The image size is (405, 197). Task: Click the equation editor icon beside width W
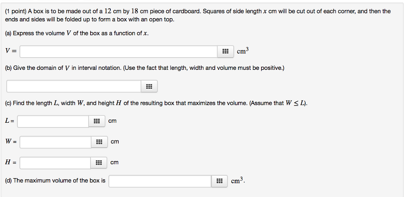tap(99, 142)
